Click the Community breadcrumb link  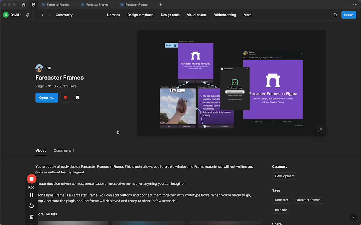click(x=64, y=15)
